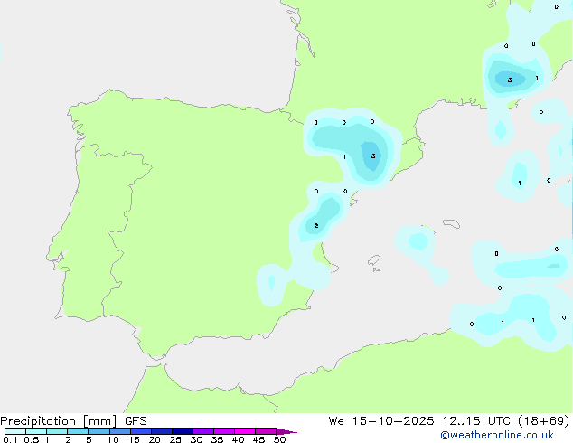This screenshot has height=443, width=573.
Task: Click the weatheronline.co.uk copyright text
Action: click(497, 435)
